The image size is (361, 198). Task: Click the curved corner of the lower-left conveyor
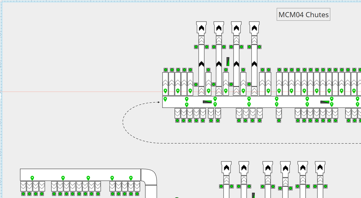point(149,178)
